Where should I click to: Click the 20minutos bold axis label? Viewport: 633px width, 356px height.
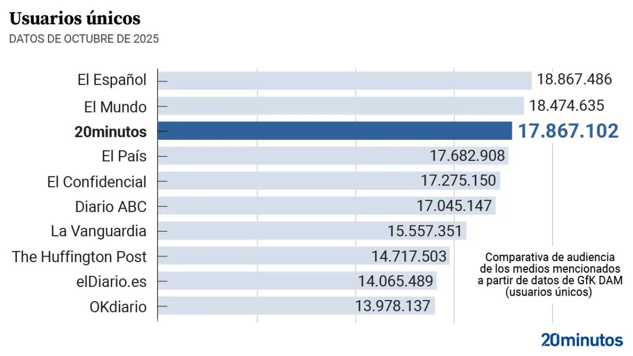(110, 132)
